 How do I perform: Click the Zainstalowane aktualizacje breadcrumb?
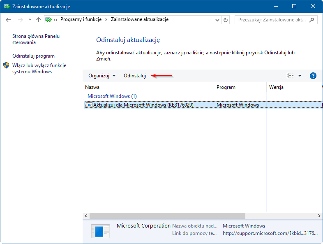point(140,19)
